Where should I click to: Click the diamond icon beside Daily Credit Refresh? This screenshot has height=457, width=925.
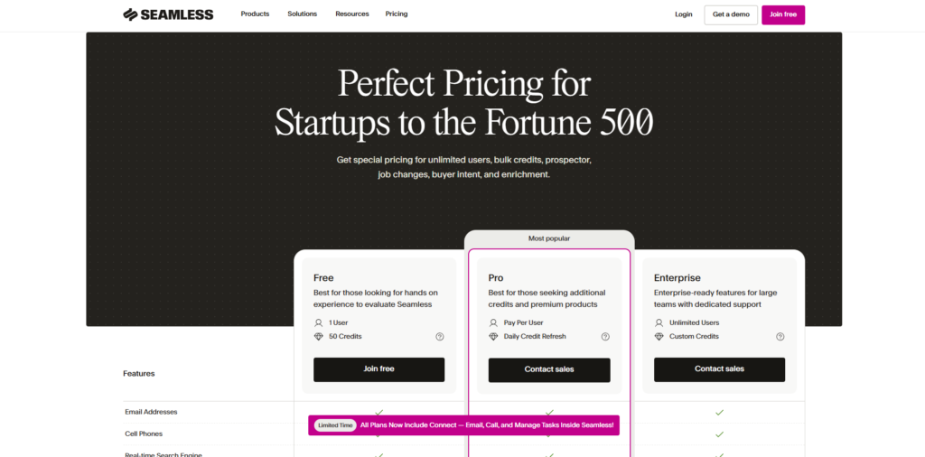[493, 337]
